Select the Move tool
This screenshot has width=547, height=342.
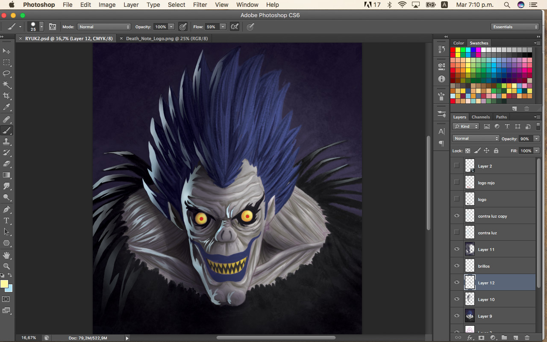pos(6,51)
